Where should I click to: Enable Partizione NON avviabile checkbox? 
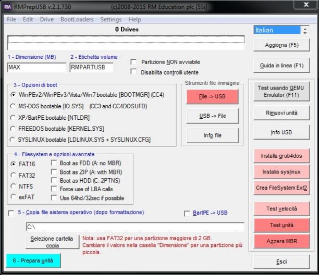pyautogui.click(x=133, y=62)
